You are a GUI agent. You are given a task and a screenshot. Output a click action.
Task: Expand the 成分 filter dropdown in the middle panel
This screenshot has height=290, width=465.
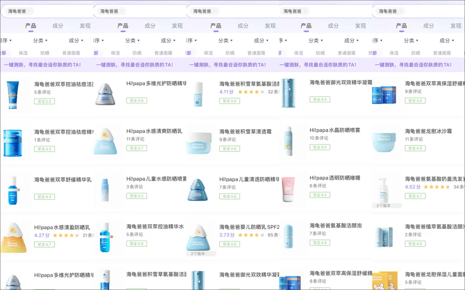tap(261, 40)
